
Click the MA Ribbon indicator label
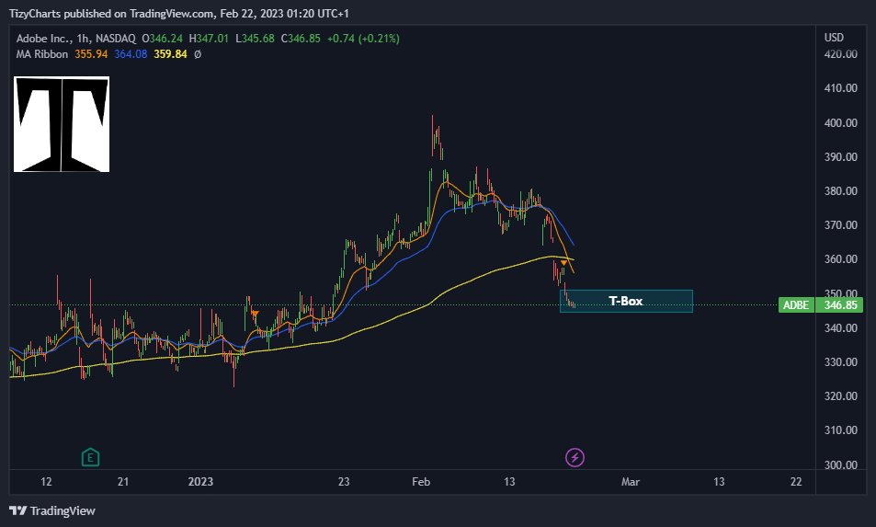click(42, 54)
